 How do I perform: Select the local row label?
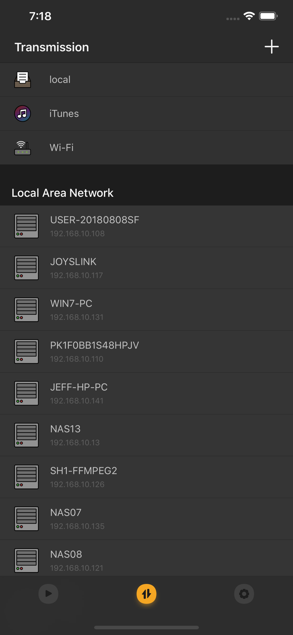tap(60, 80)
